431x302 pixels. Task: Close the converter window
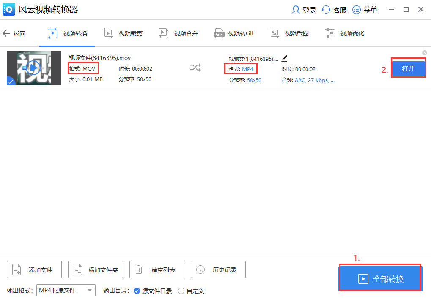[x=421, y=10]
